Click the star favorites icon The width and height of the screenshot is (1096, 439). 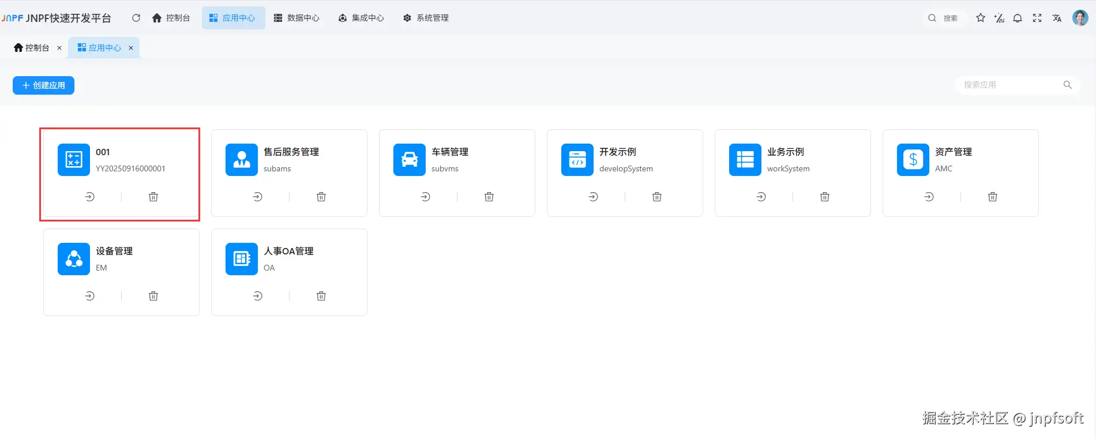pos(981,18)
